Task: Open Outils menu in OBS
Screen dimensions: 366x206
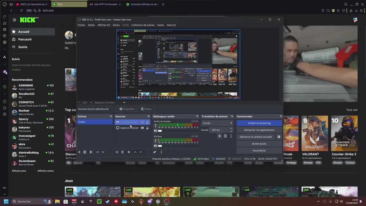Action: coord(160,25)
